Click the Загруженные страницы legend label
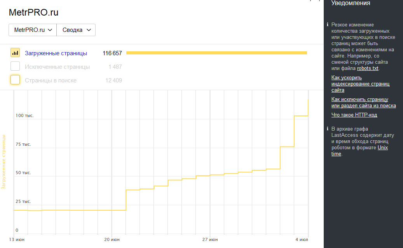The width and height of the screenshot is (403, 248). (56, 53)
